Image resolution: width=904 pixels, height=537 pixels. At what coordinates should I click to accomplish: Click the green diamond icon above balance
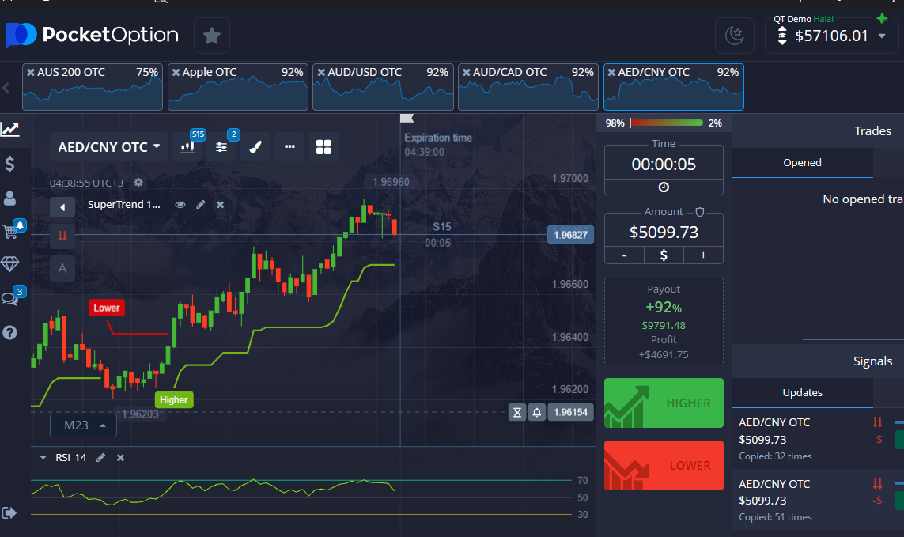882,18
